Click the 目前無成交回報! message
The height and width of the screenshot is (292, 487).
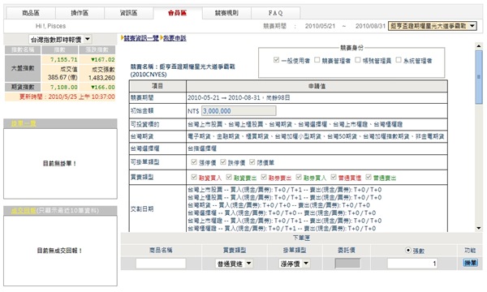59,251
